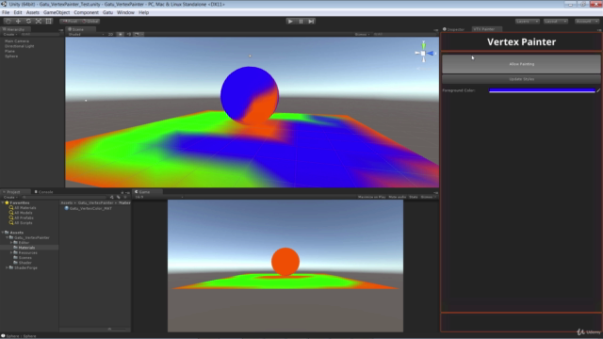Open the scene Gizmos dropdown
The image size is (603, 339).
point(362,34)
